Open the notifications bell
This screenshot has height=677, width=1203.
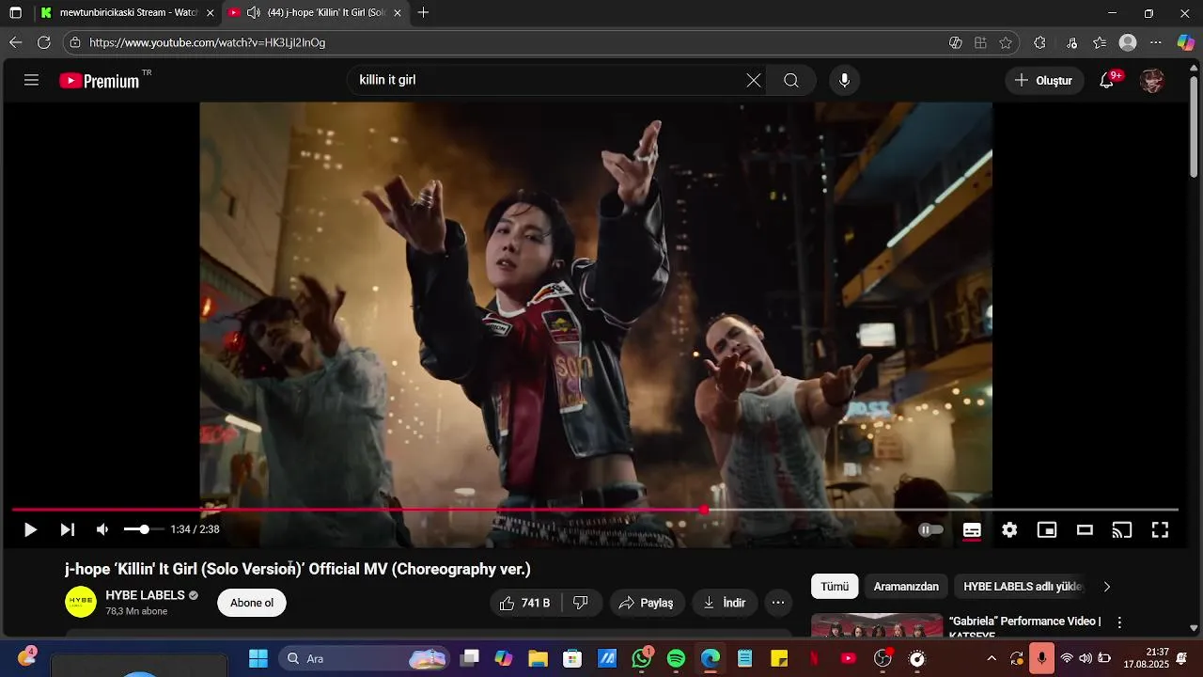[x=1107, y=81]
